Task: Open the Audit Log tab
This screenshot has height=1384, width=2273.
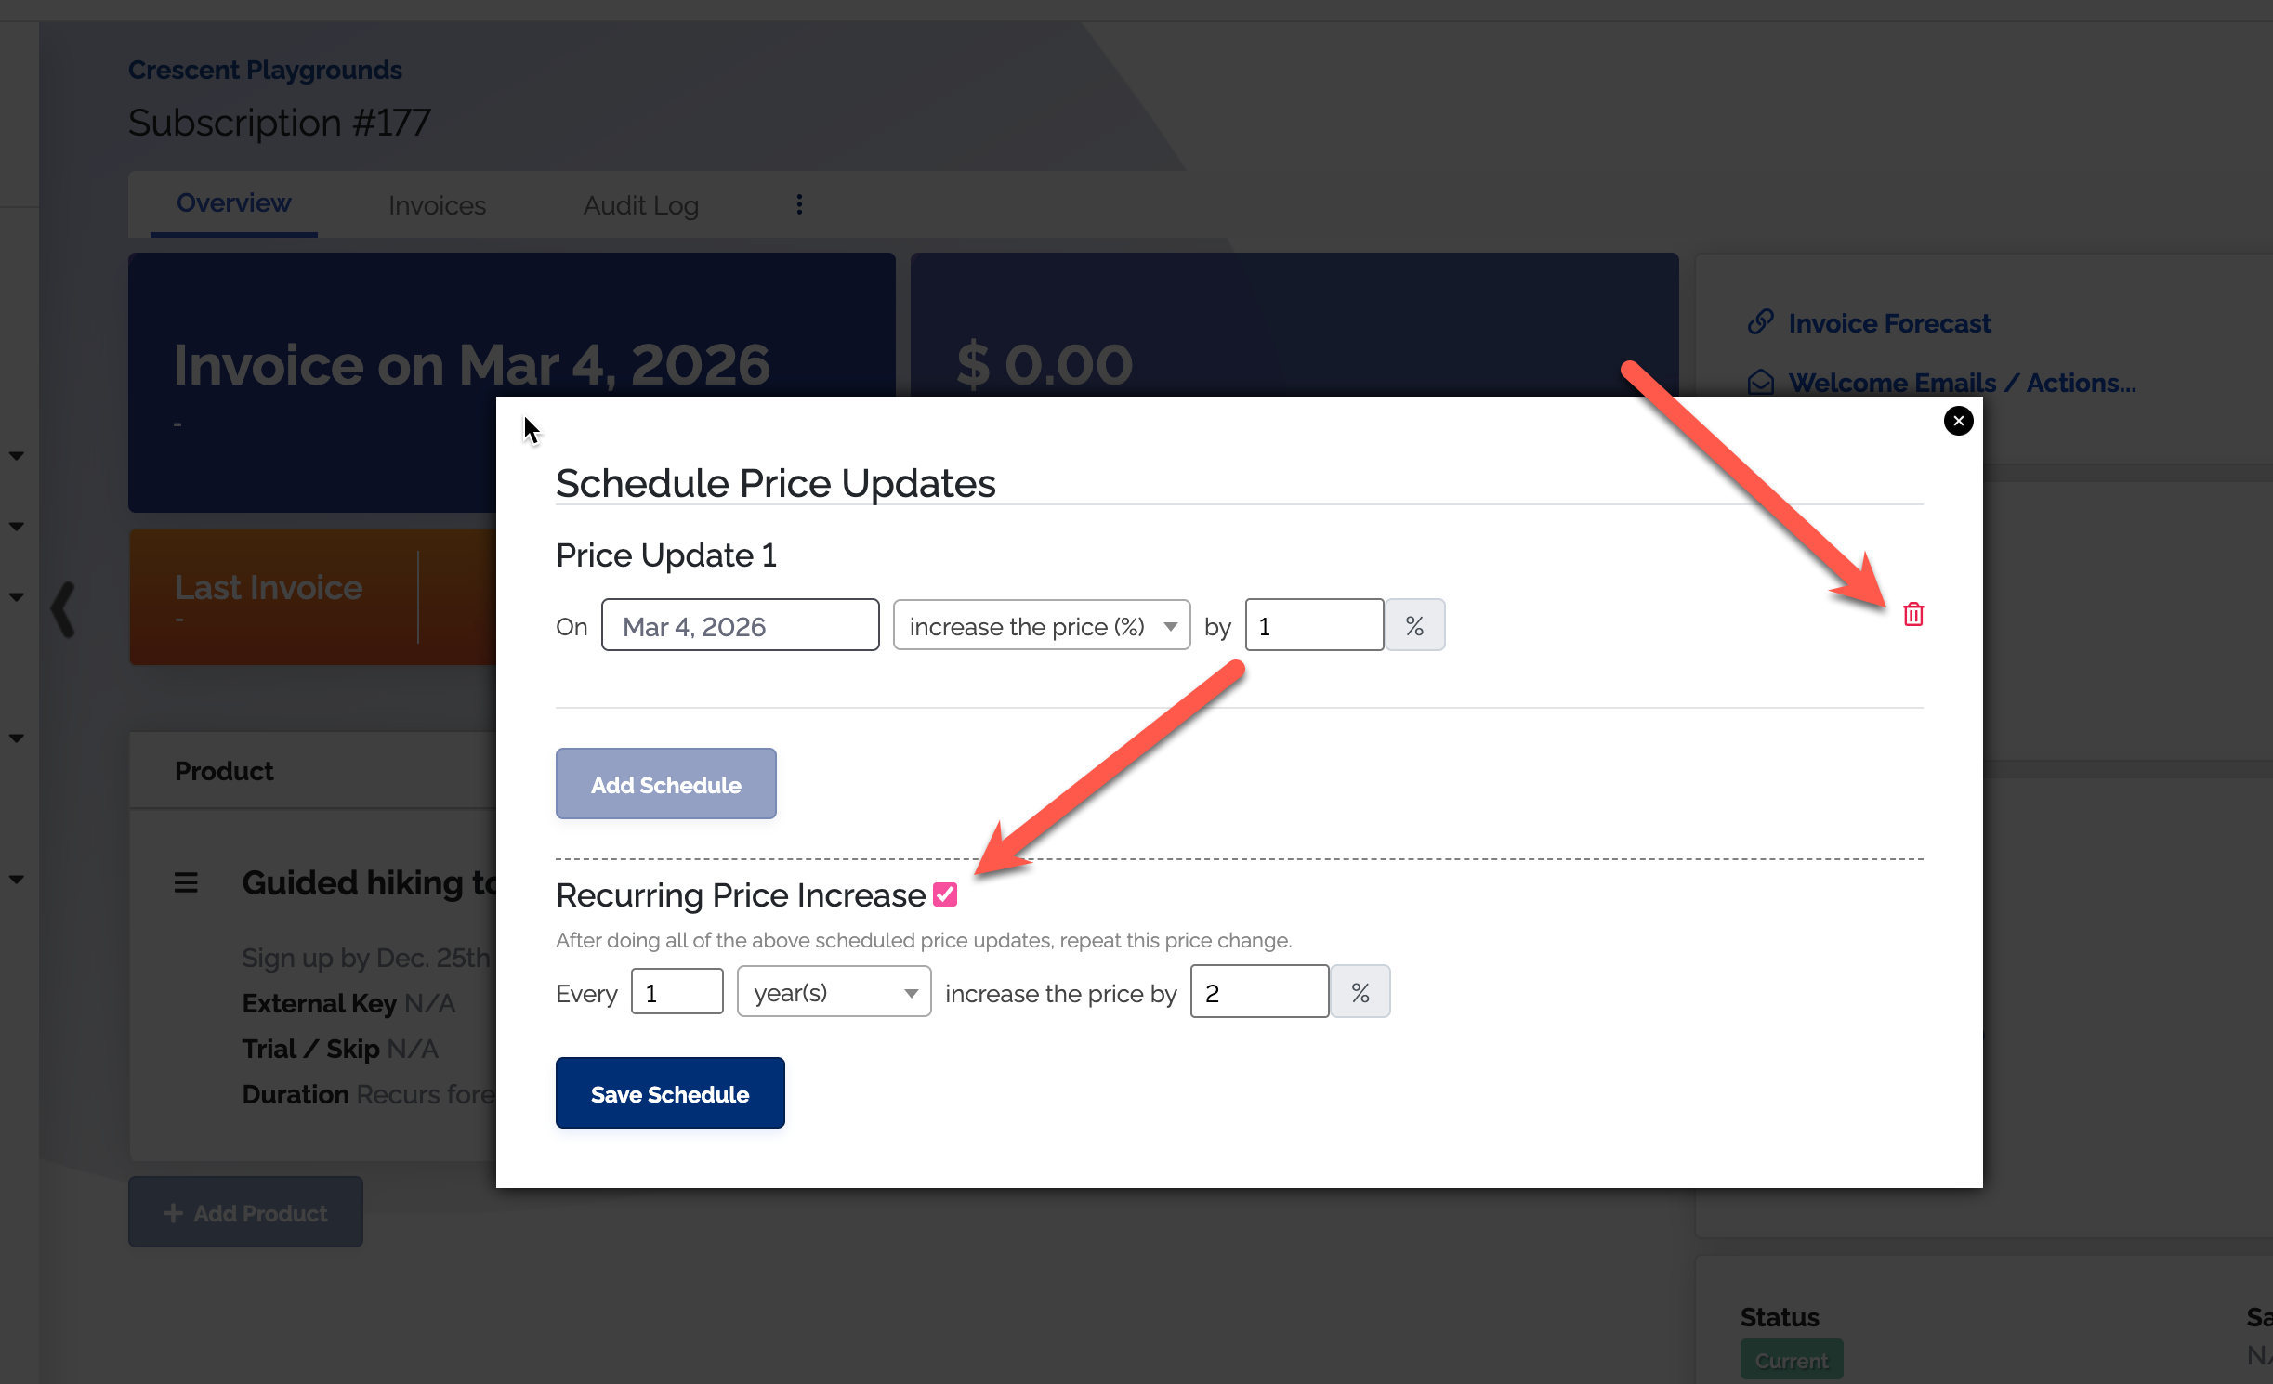Action: (x=640, y=205)
